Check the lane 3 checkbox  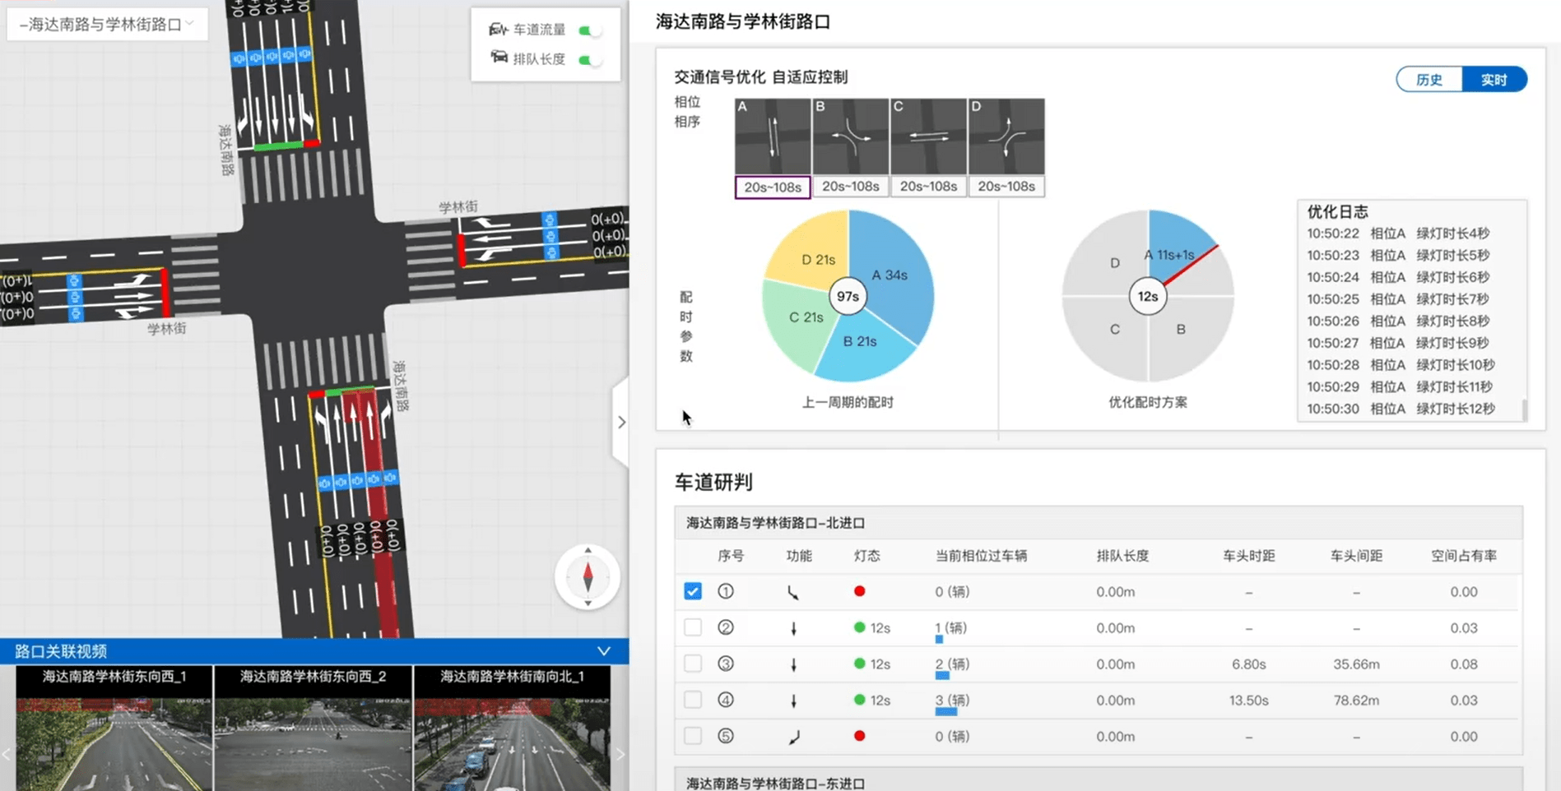693,664
